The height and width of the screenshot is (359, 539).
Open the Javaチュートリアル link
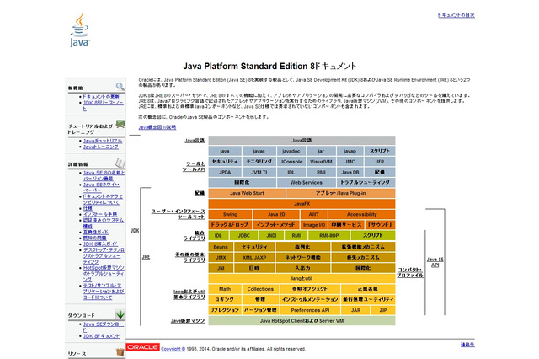(x=103, y=141)
